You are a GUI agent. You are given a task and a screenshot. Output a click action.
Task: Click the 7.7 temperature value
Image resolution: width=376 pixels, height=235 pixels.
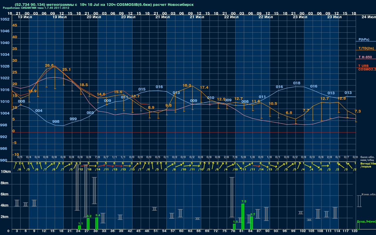[x=306, y=110]
